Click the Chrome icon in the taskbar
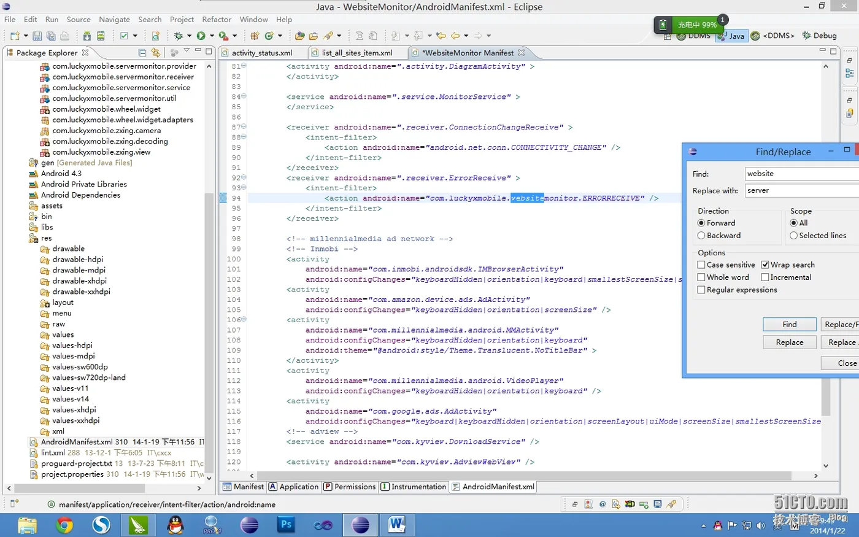859x537 pixels. pos(64,525)
